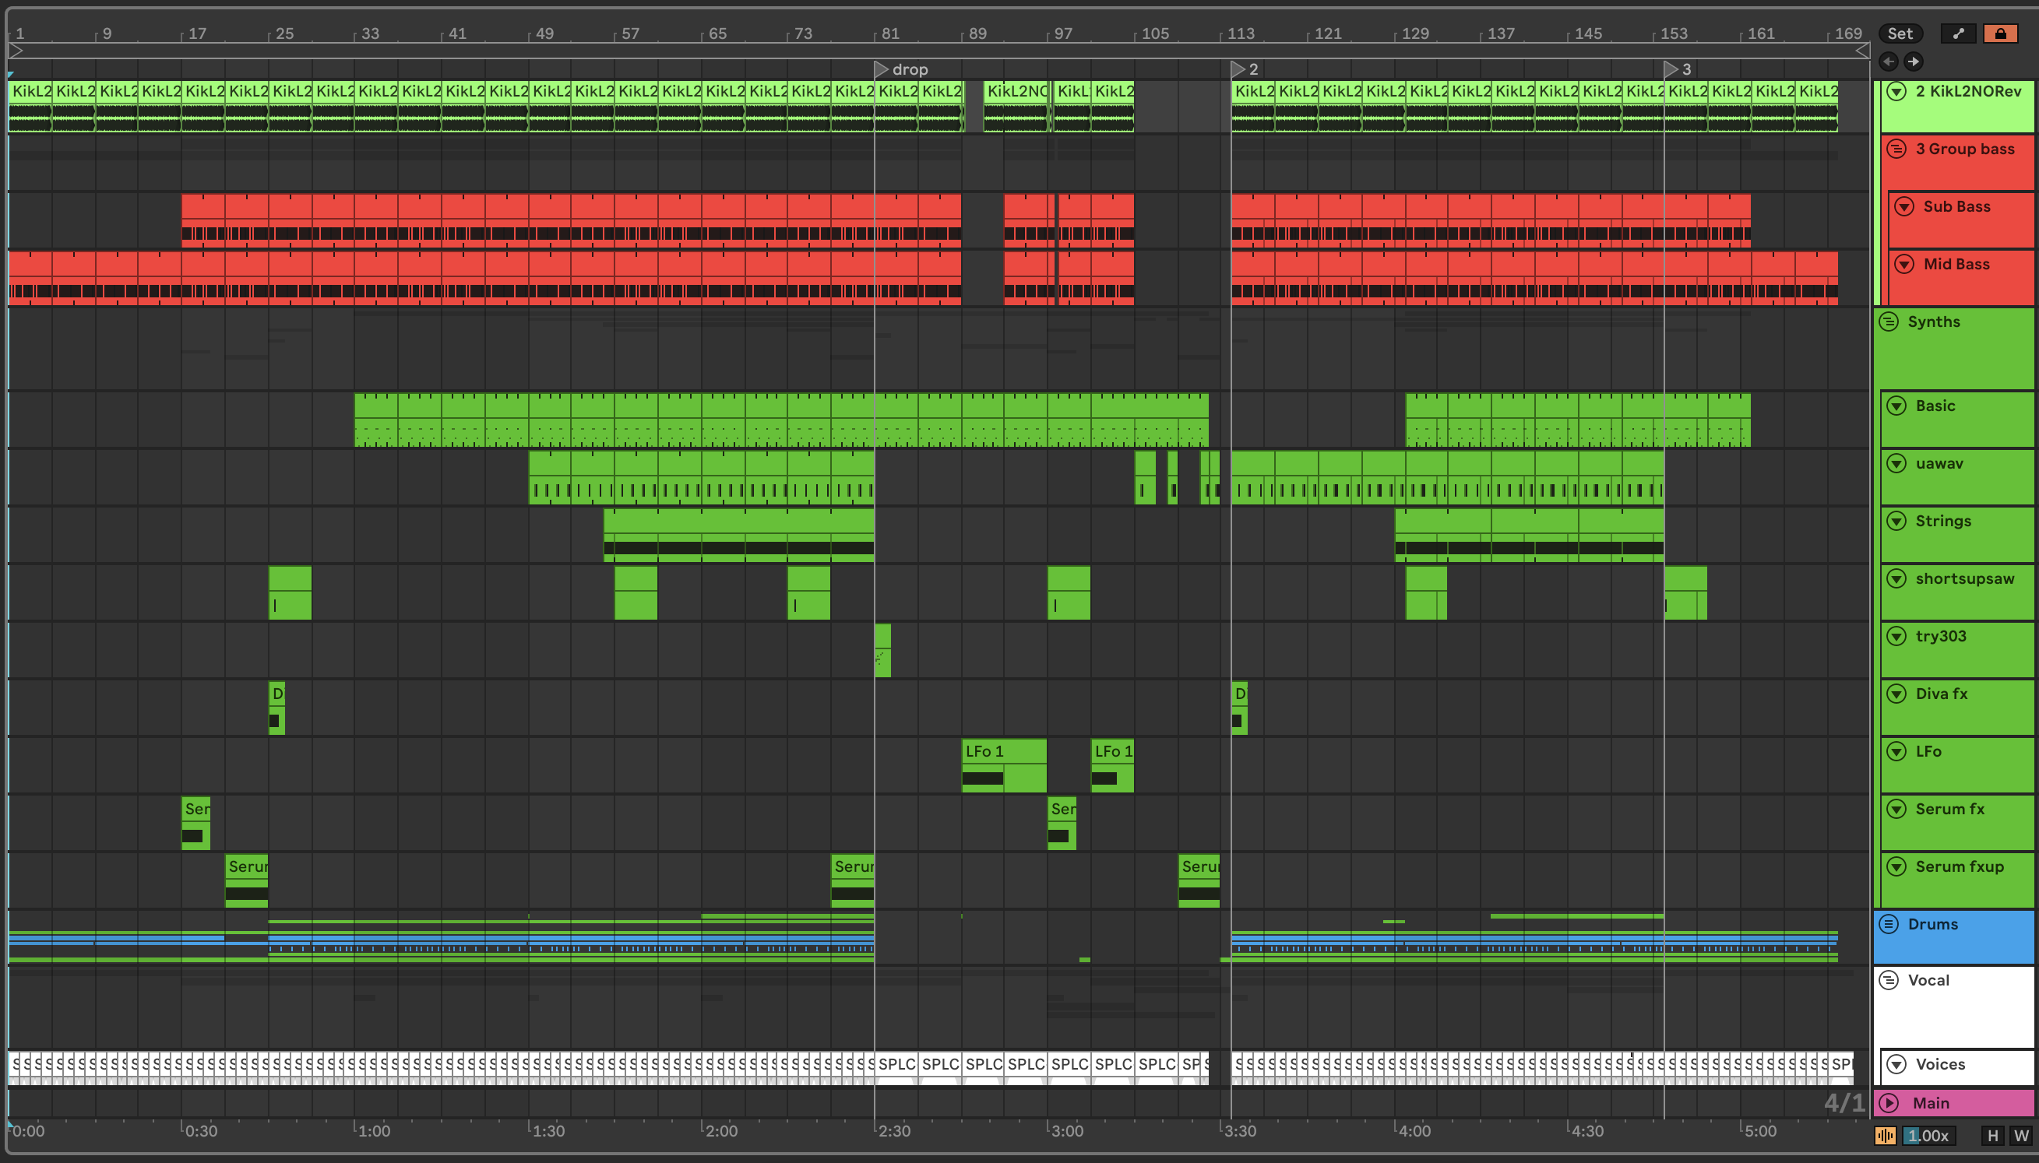This screenshot has width=2039, height=1163.
Task: Fold the Drums group track
Action: pyautogui.click(x=1889, y=924)
